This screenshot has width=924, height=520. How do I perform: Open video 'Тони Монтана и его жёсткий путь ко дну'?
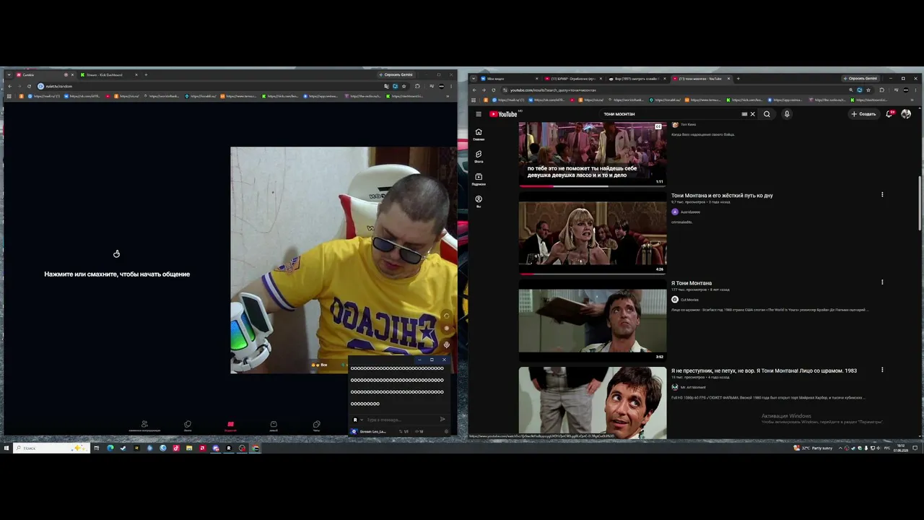tap(722, 195)
